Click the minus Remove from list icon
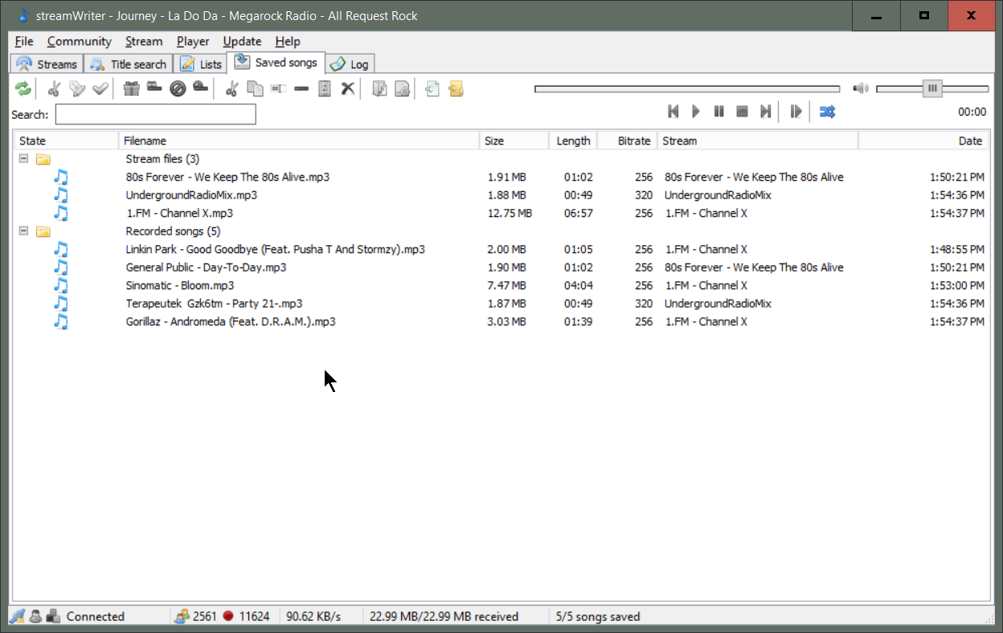1003x633 pixels. [x=301, y=88]
